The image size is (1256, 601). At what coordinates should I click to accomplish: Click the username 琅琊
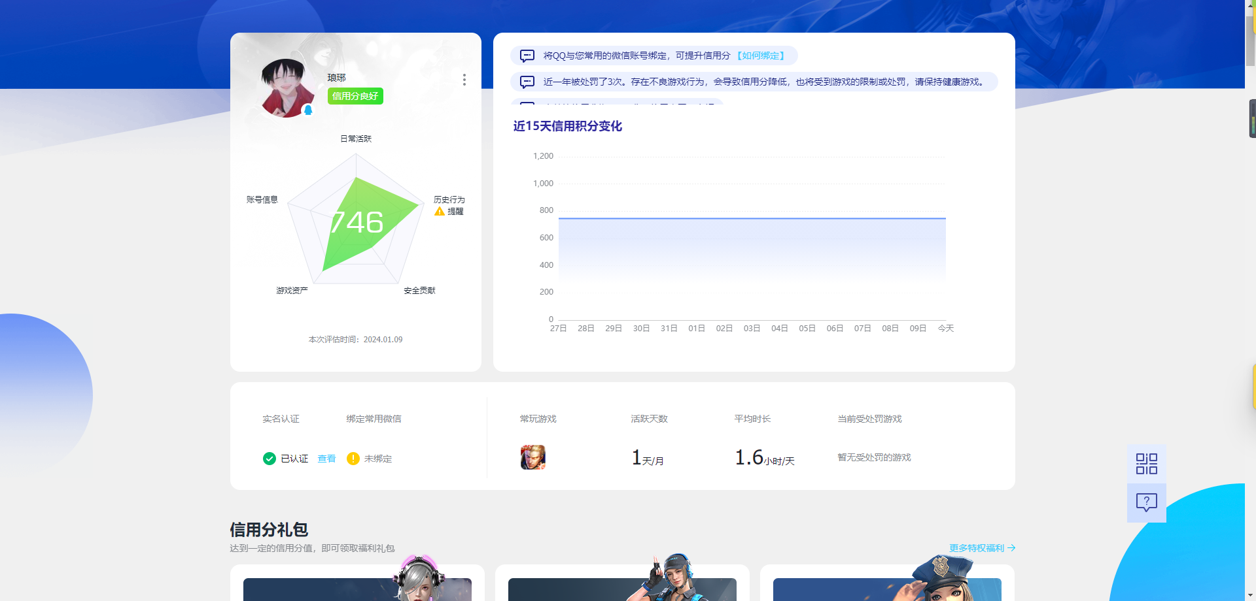(x=337, y=78)
